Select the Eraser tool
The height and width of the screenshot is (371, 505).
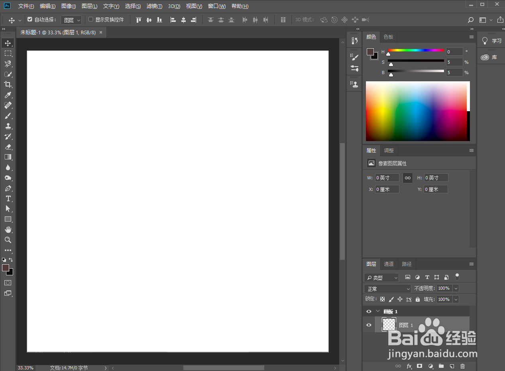click(x=8, y=147)
